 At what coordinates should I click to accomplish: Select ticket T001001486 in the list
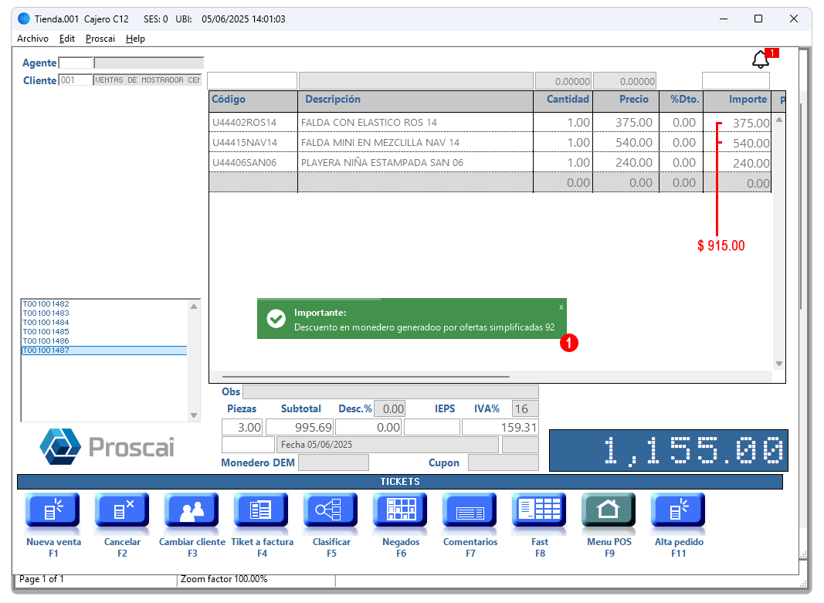tap(46, 341)
